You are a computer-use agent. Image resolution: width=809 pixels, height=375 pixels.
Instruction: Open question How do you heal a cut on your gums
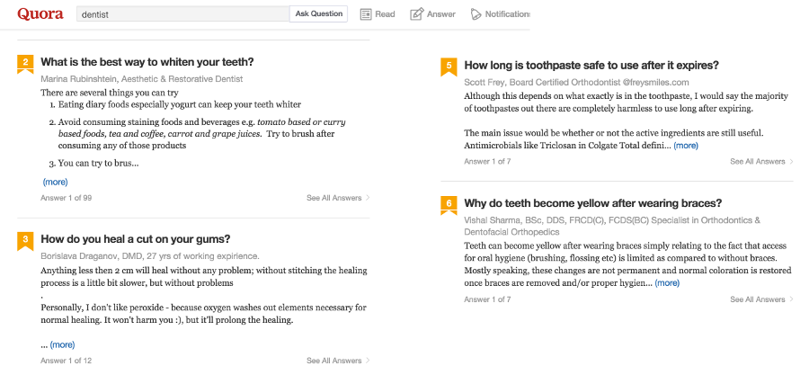tap(135, 239)
